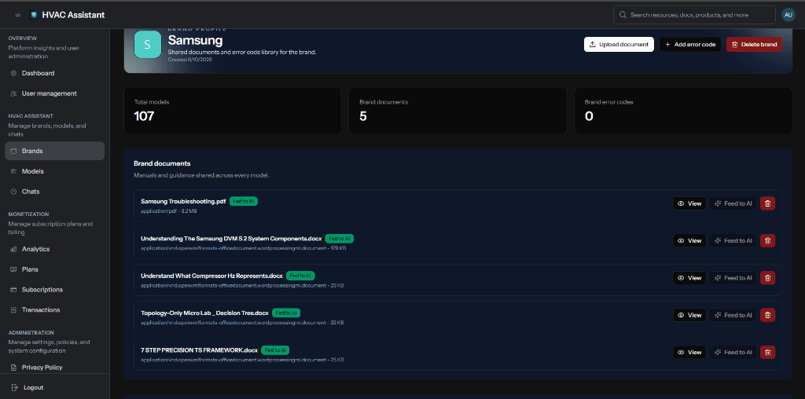Click Fed to AI badge on Samsung Troubleshooting.pdf
The width and height of the screenshot is (805, 399).
244,202
